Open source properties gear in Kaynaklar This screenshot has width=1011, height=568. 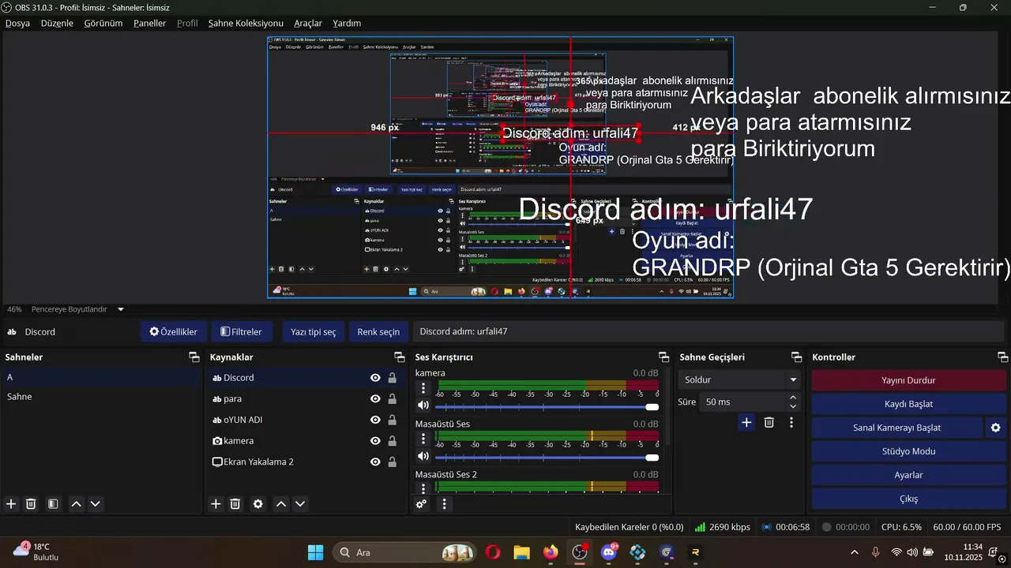257,503
